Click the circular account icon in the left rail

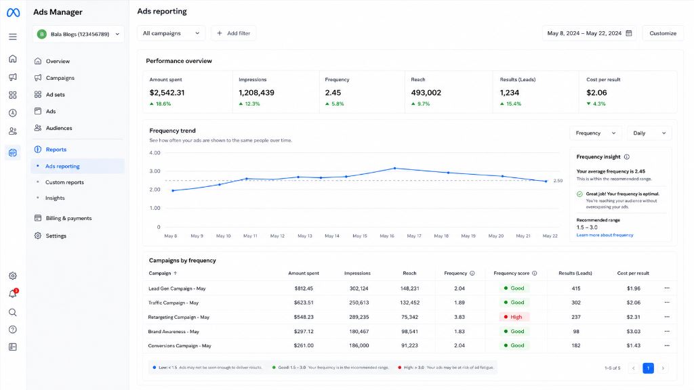point(13,113)
